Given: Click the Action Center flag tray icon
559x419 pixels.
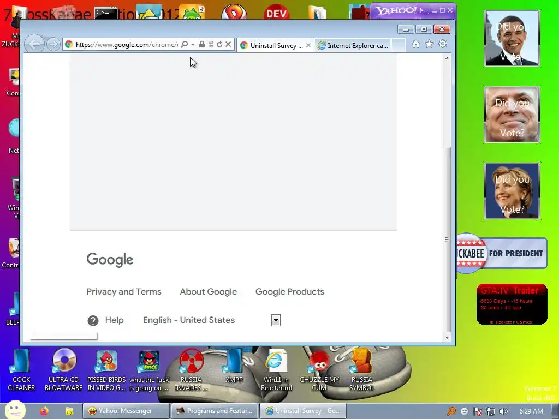Looking at the screenshot, I should 478,411.
